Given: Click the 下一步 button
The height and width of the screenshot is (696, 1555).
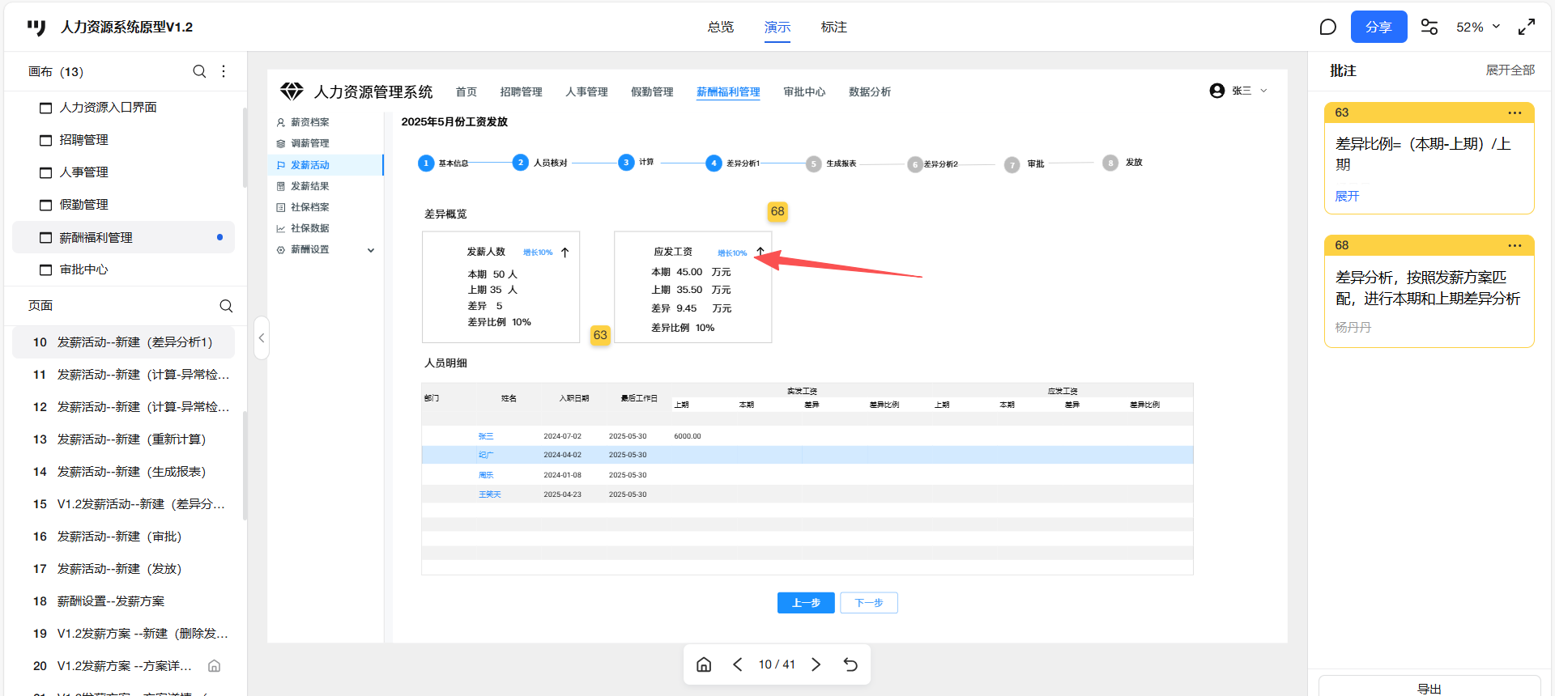Looking at the screenshot, I should (x=868, y=603).
